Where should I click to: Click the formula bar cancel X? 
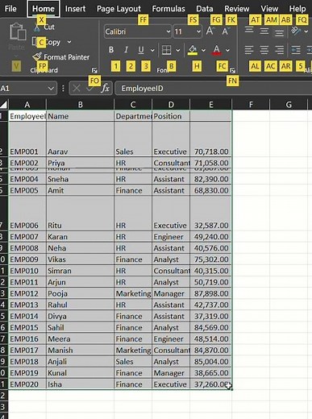[77, 88]
